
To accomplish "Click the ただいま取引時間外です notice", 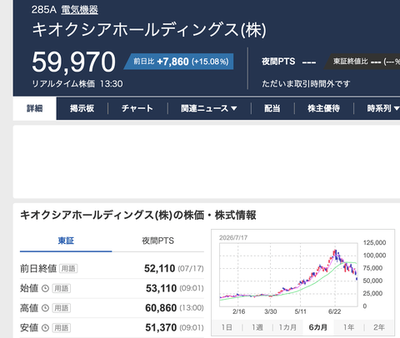I will tap(306, 84).
